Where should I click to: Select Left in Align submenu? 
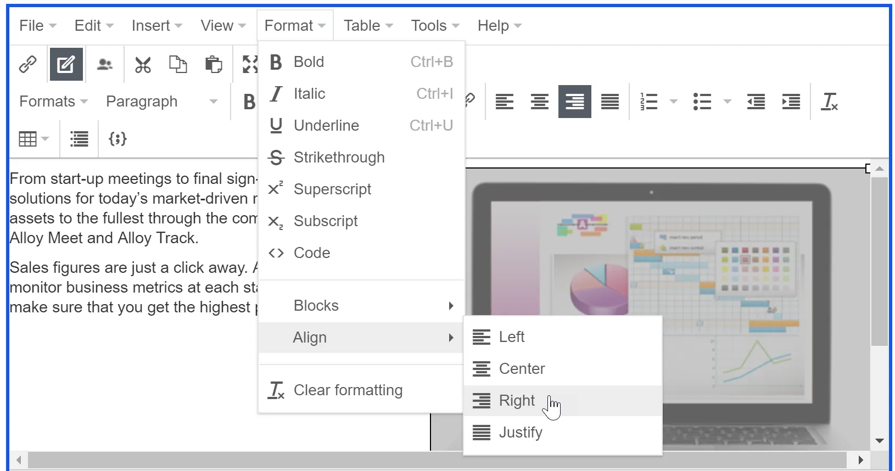point(563,337)
